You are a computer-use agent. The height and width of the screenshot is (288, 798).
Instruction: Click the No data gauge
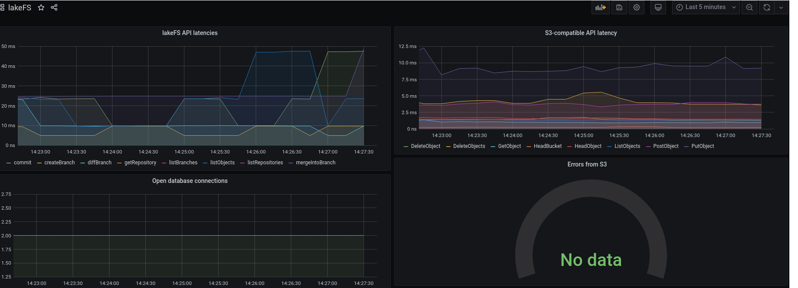pyautogui.click(x=591, y=260)
